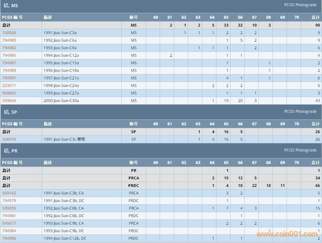Image resolution: width=322 pixels, height=243 pixels.
Task: Click the www.coin001.com watermark
Action: 287,234
